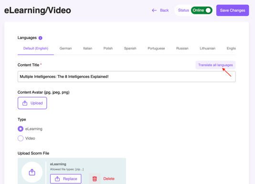Select the Video radio button
This screenshot has width=255, height=184.
(x=21, y=138)
